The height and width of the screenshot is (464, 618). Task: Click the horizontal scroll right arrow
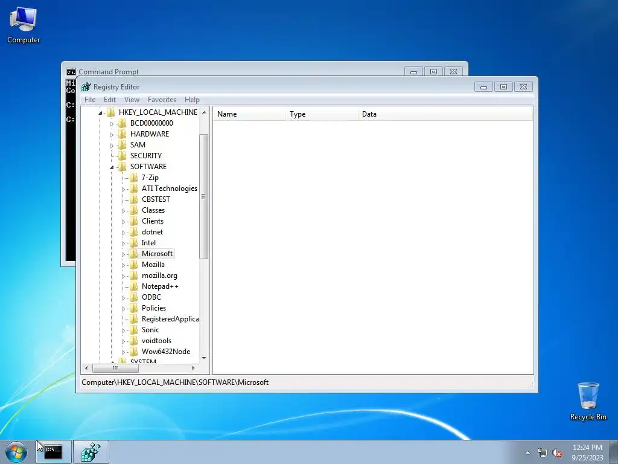tap(193, 368)
